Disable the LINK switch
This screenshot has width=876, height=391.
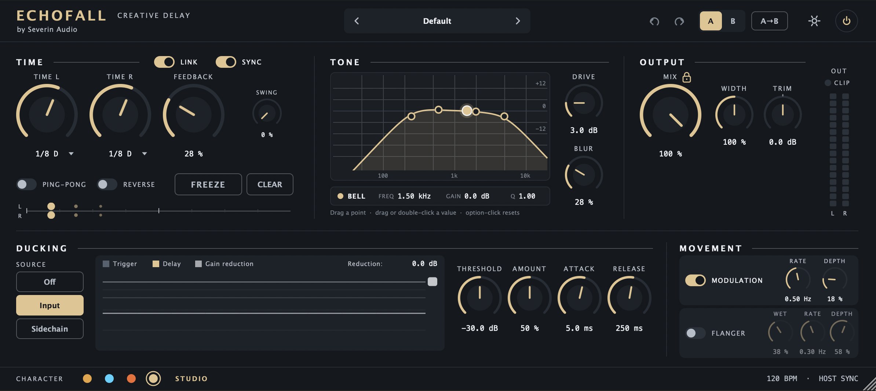click(164, 62)
